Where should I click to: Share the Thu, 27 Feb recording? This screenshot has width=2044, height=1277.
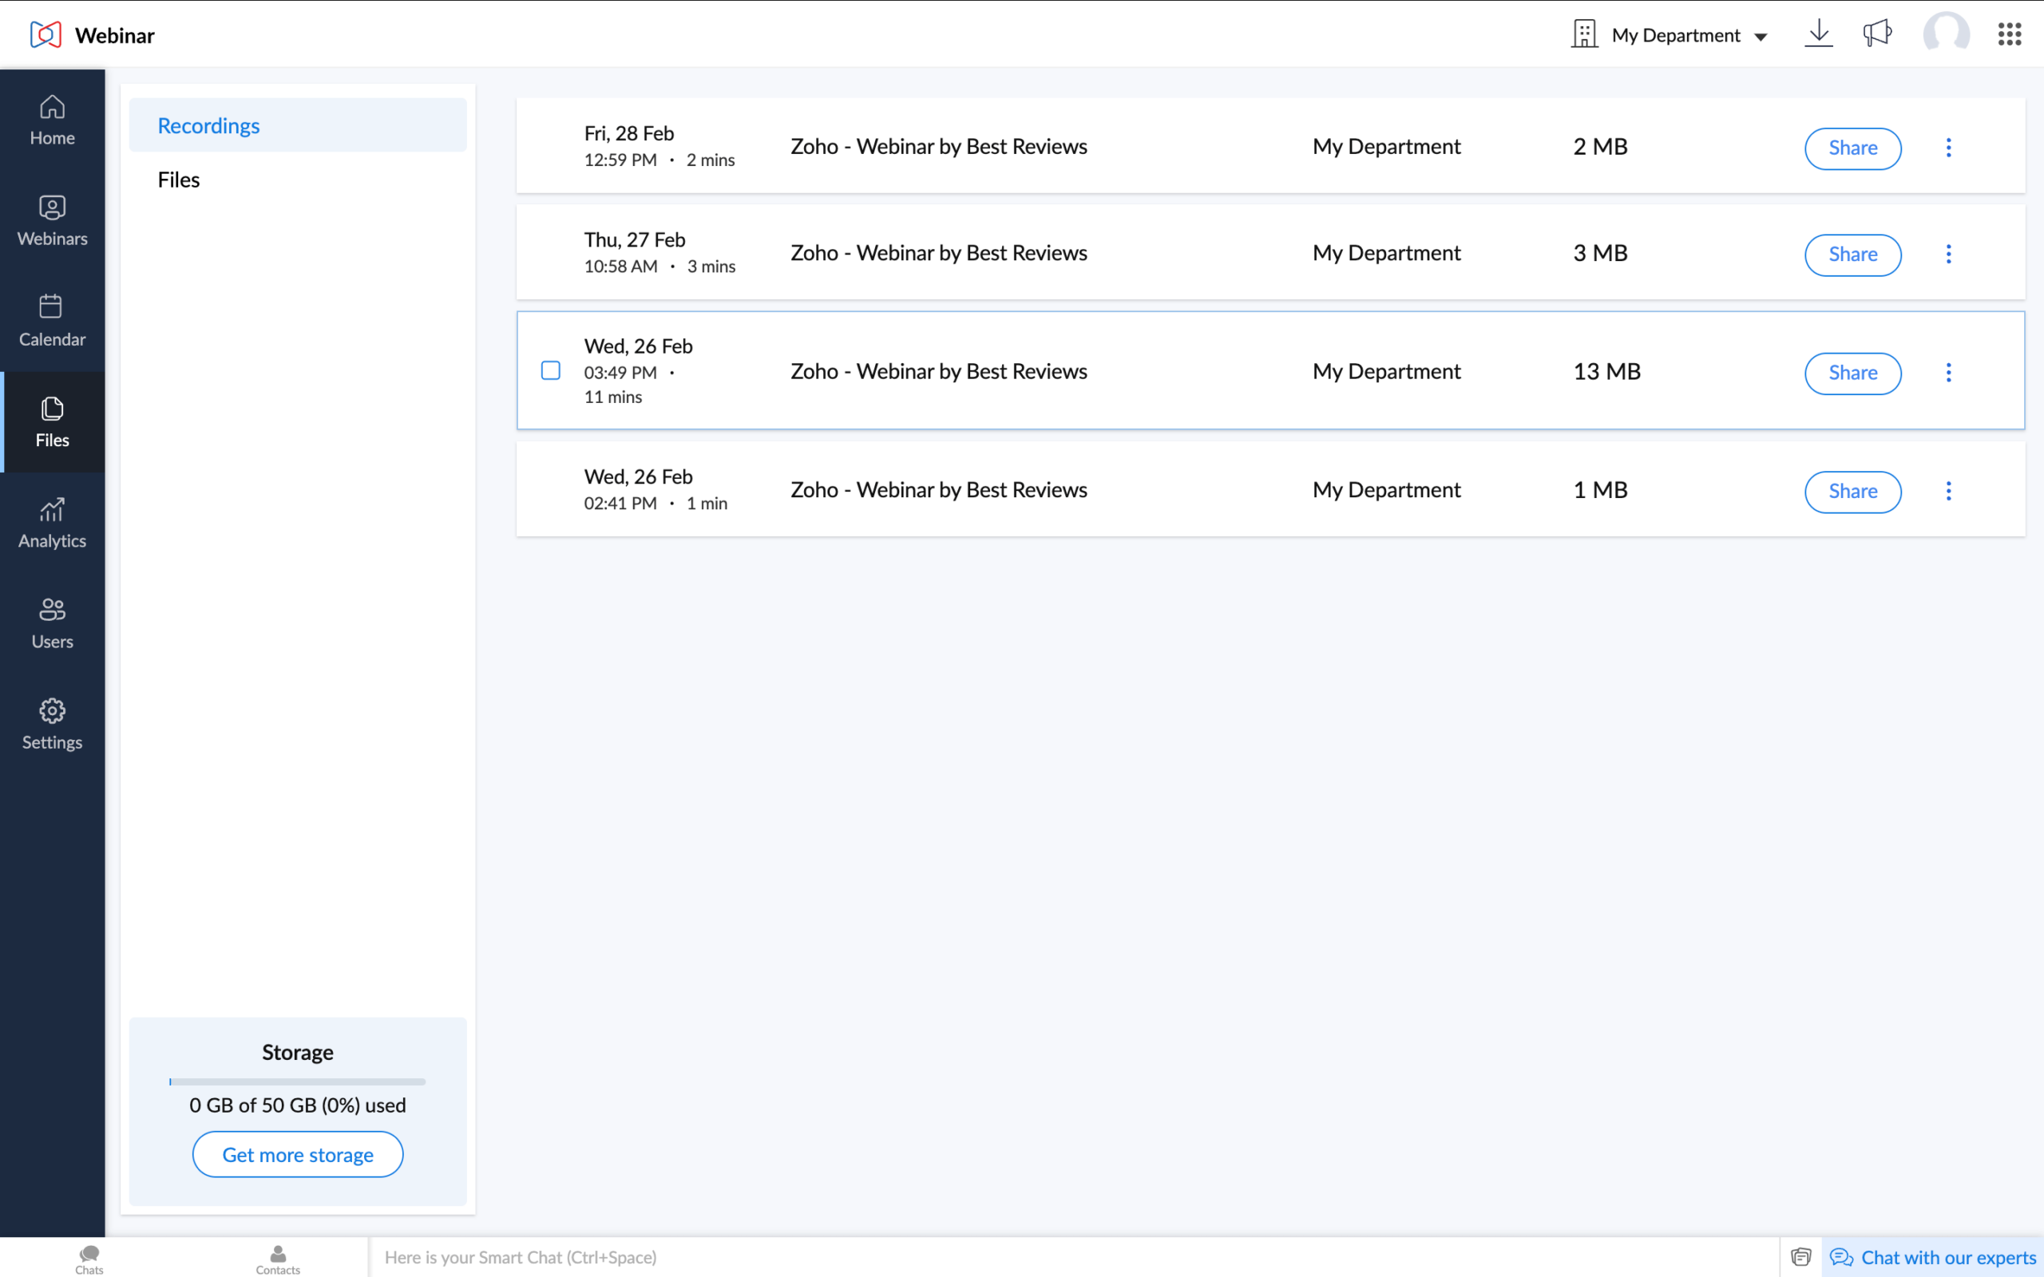(1852, 255)
